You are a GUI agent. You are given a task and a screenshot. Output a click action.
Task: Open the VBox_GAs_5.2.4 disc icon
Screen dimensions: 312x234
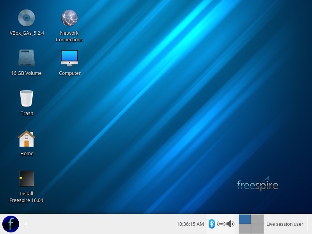[27, 18]
